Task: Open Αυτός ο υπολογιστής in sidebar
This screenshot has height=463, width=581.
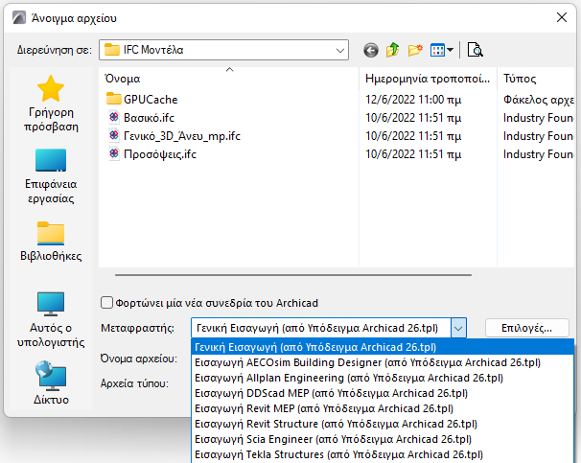Action: [51, 320]
